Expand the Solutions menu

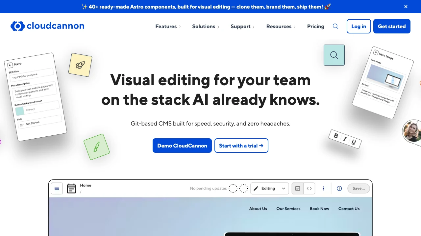pyautogui.click(x=206, y=27)
